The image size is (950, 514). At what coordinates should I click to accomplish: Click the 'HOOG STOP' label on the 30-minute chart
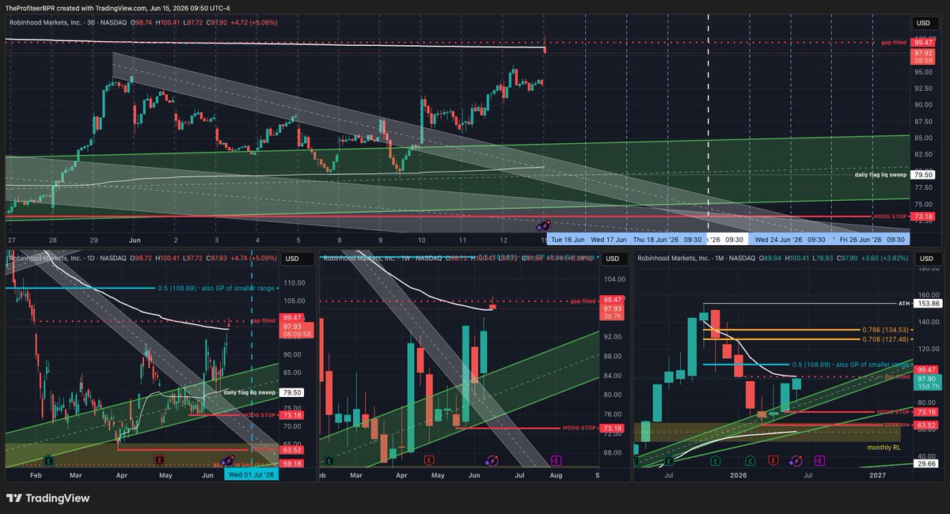click(x=889, y=215)
